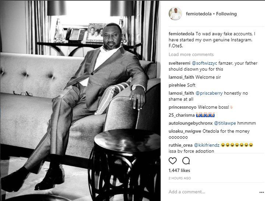Like the post with the heart icon
The width and height of the screenshot is (265, 201).
pos(173,161)
